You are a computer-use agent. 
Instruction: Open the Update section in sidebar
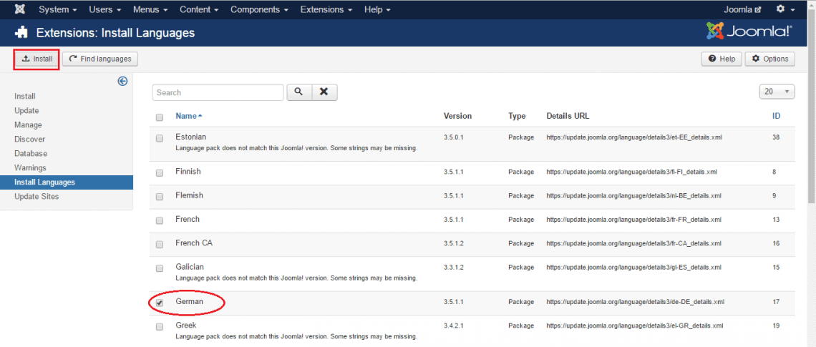pyautogui.click(x=26, y=110)
